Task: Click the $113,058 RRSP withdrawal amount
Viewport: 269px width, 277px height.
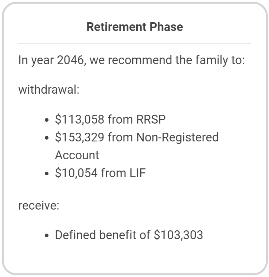Action: coord(79,119)
